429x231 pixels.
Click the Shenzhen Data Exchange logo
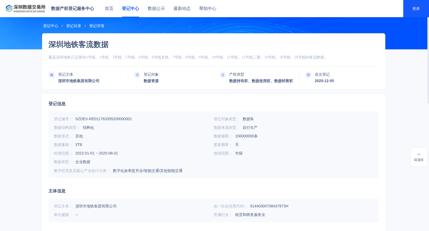25,9
